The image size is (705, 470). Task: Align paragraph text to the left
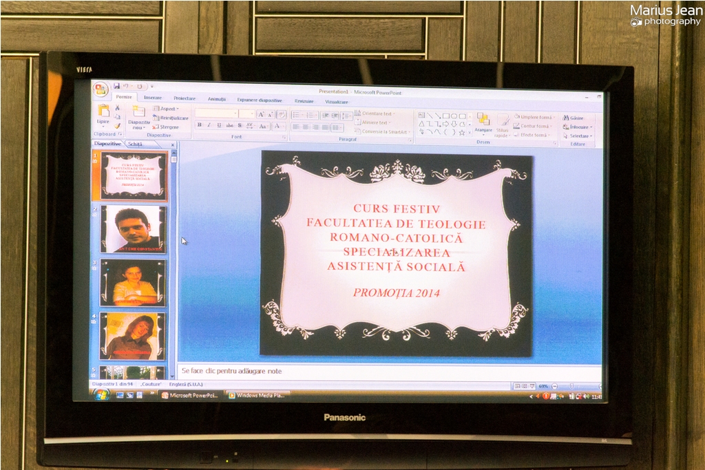[x=296, y=127]
